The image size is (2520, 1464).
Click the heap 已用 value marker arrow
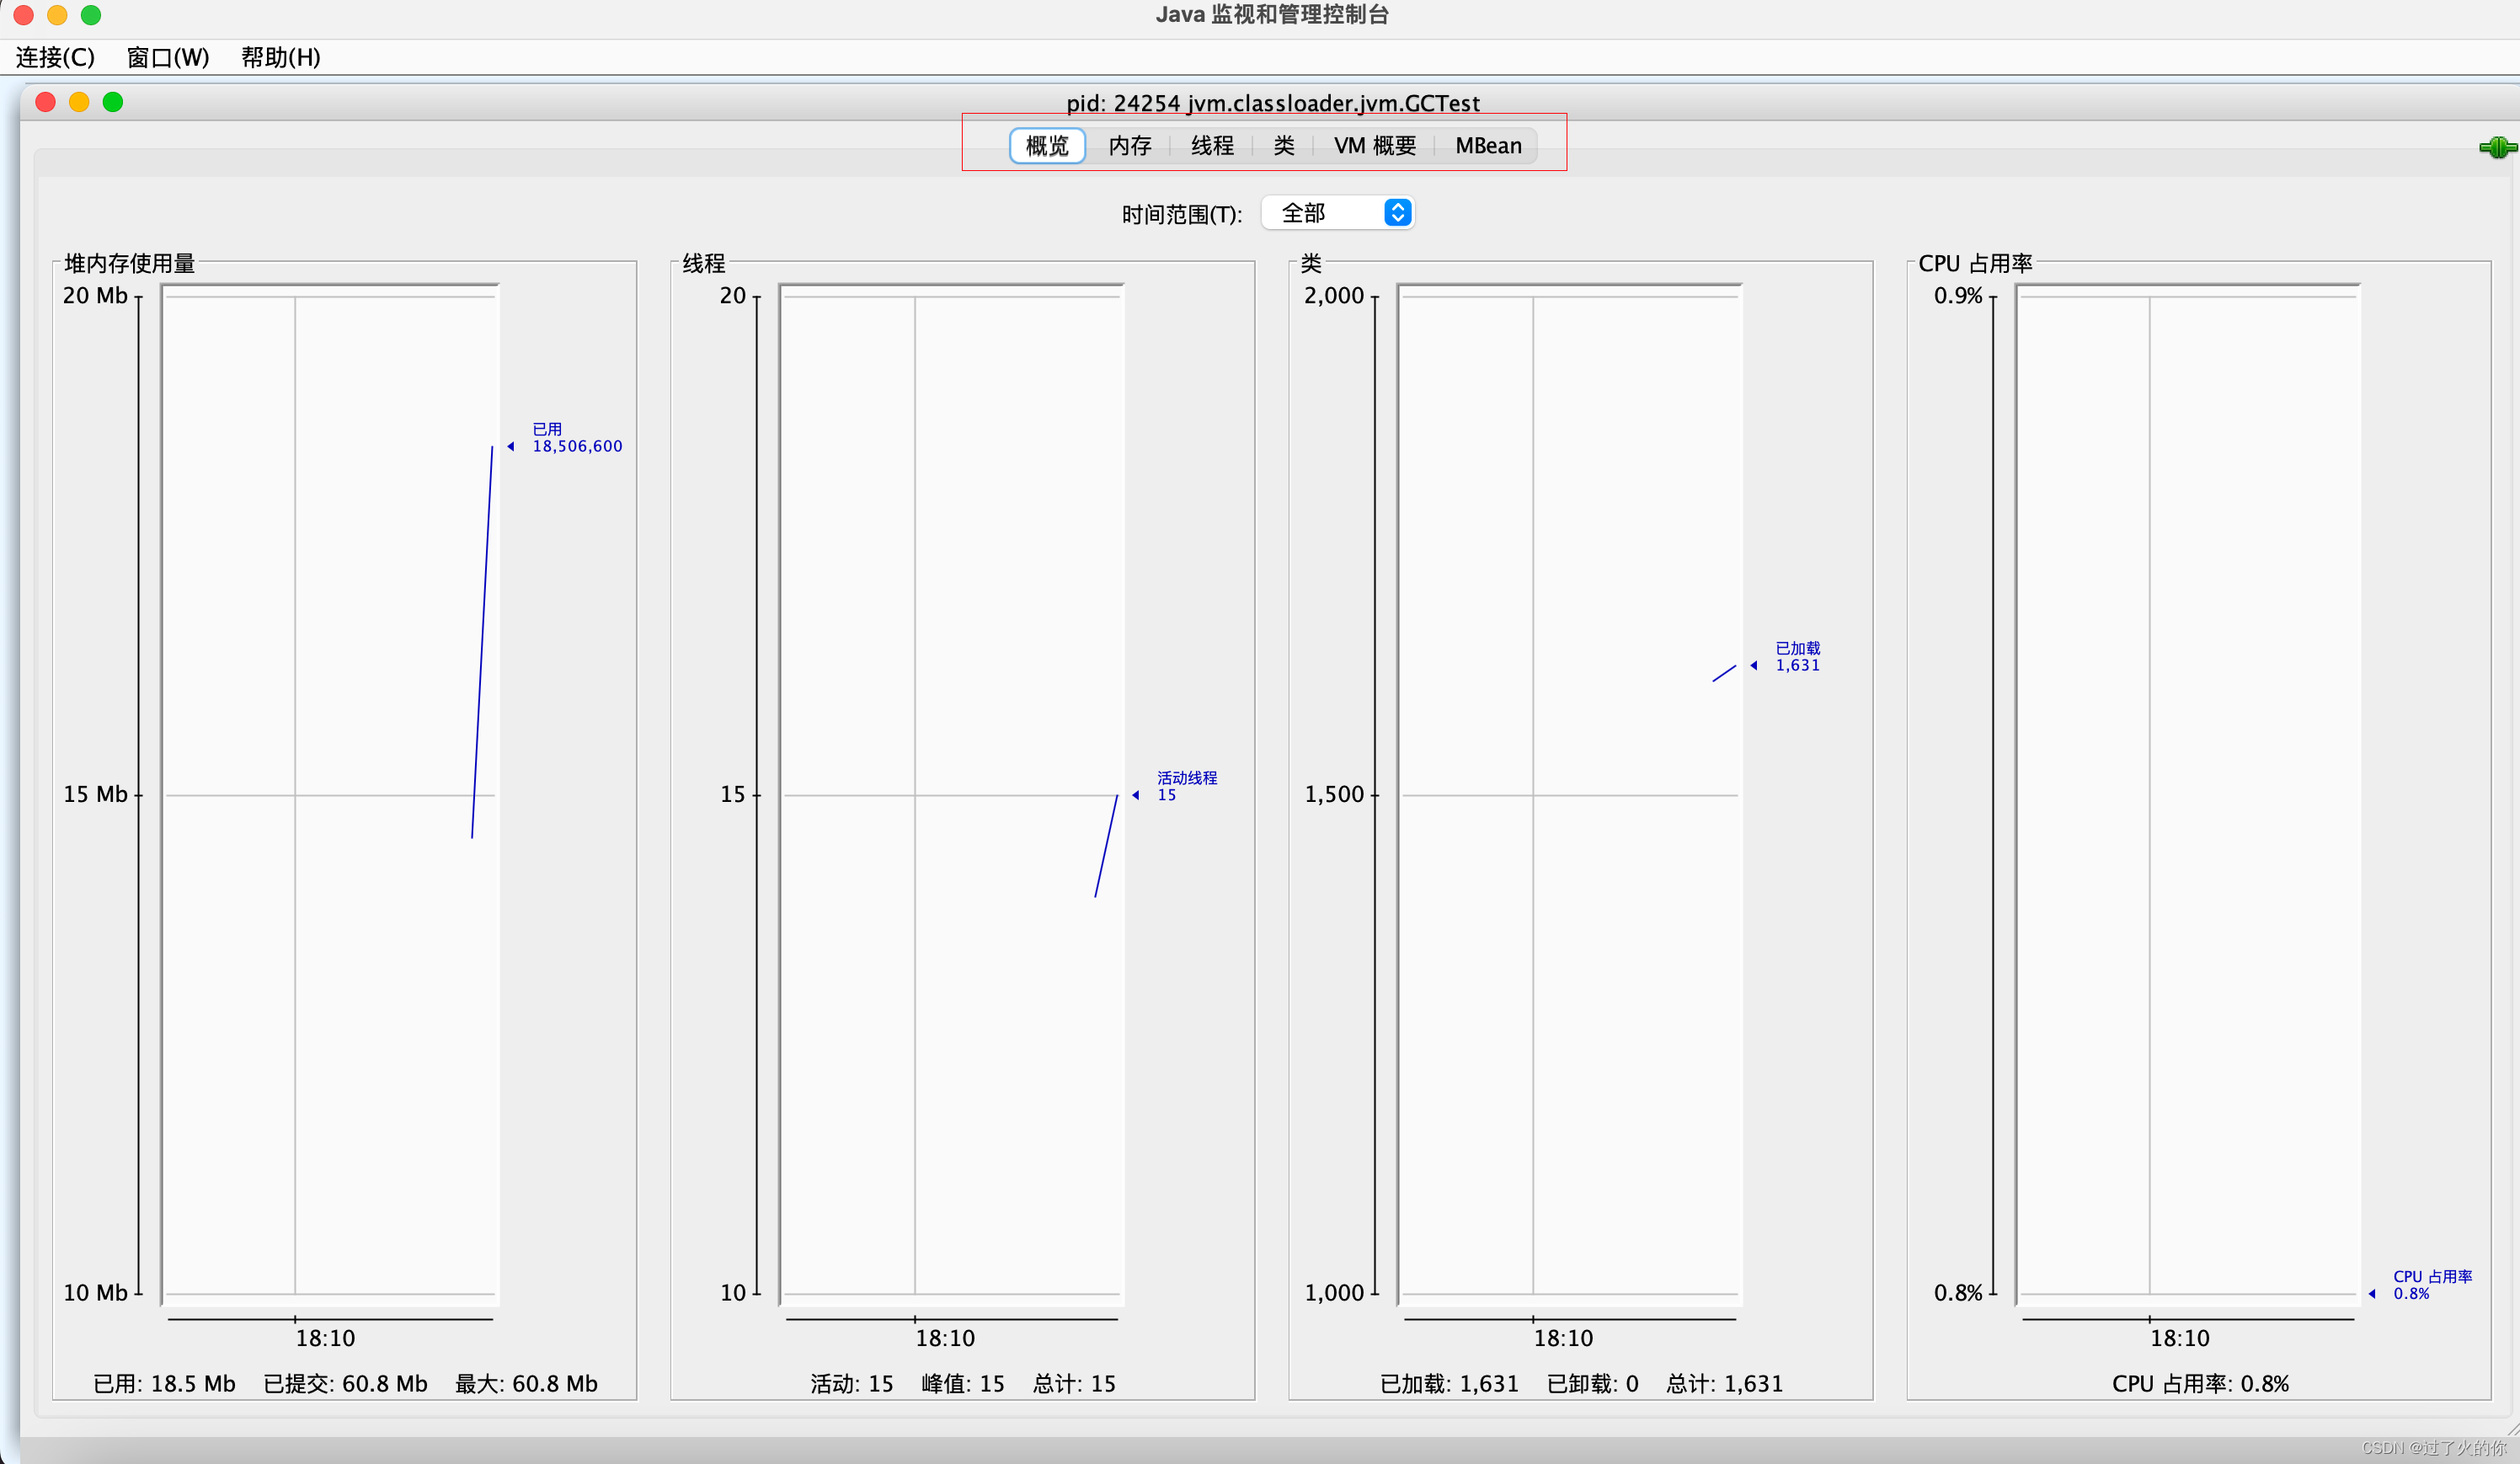pyautogui.click(x=511, y=447)
